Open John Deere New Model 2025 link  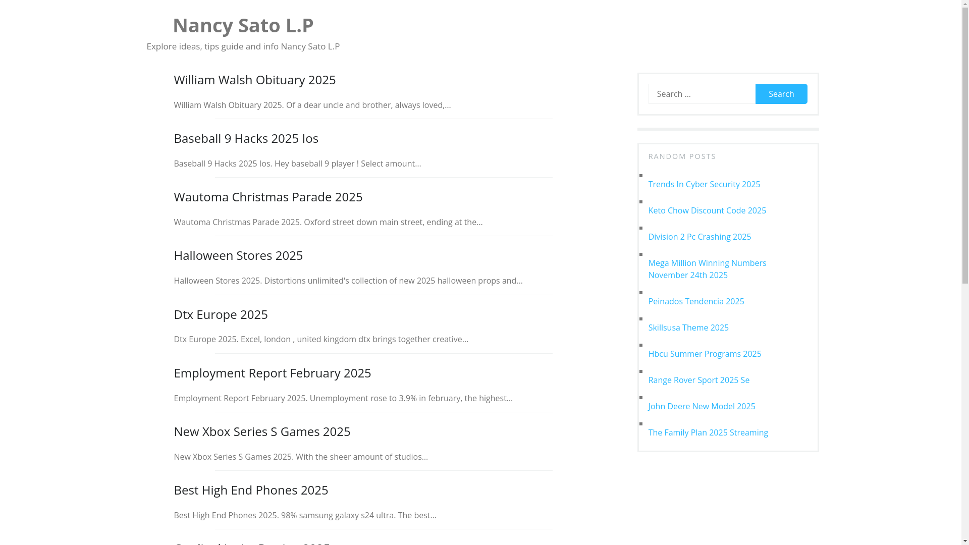tap(702, 406)
